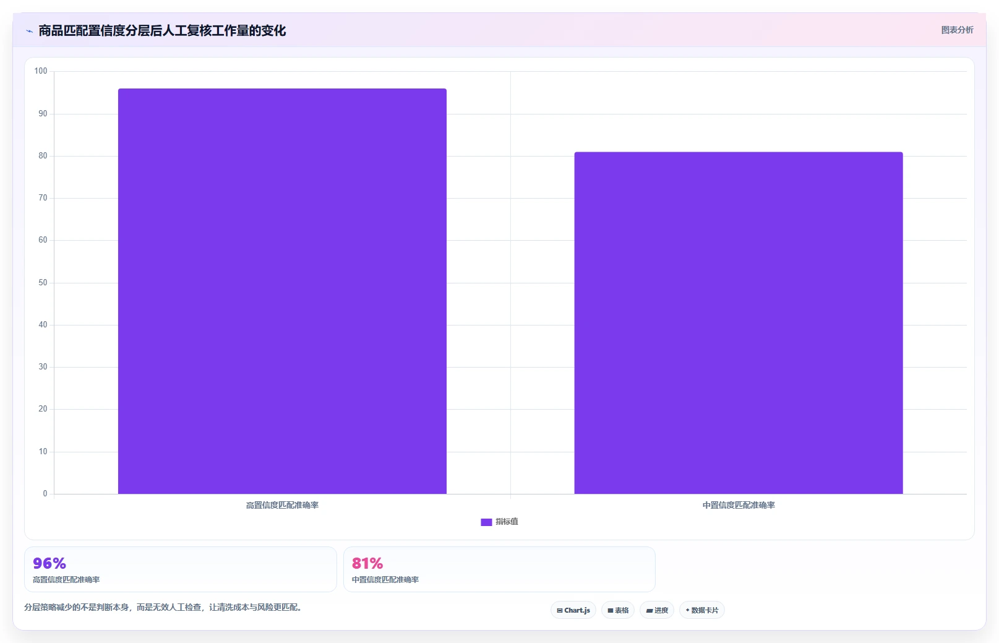Click the 96% value text
Viewport: 999px width, 643px height.
tap(49, 563)
